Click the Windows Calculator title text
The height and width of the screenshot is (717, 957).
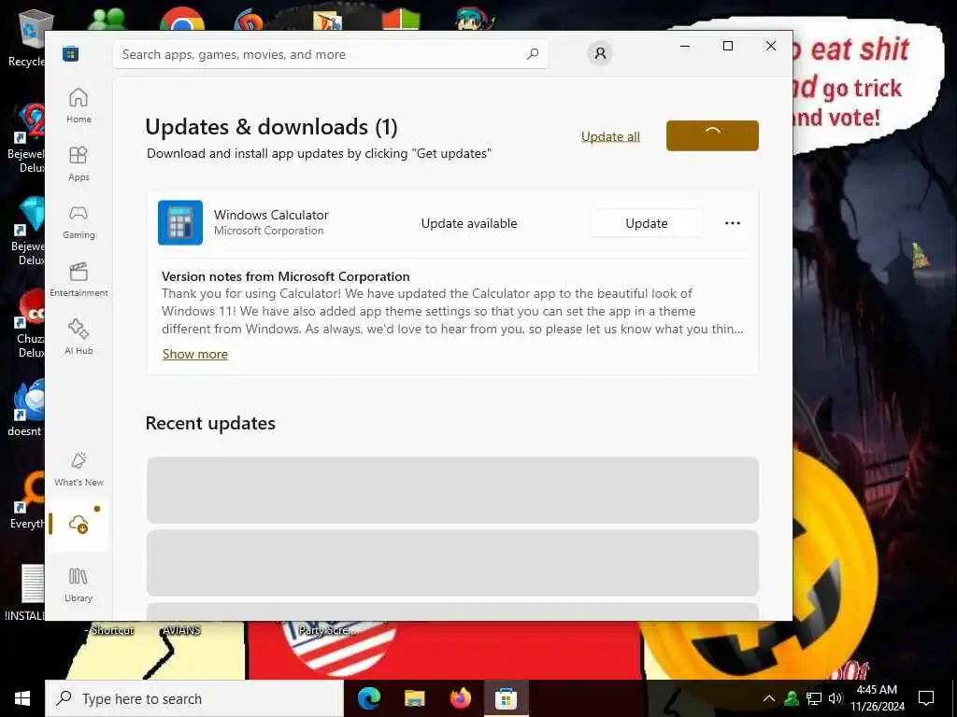271,215
